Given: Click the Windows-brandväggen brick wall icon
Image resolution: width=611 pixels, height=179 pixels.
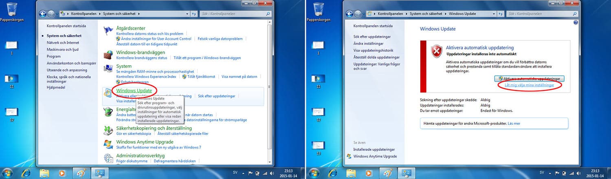Looking at the screenshot, I should (108, 55).
